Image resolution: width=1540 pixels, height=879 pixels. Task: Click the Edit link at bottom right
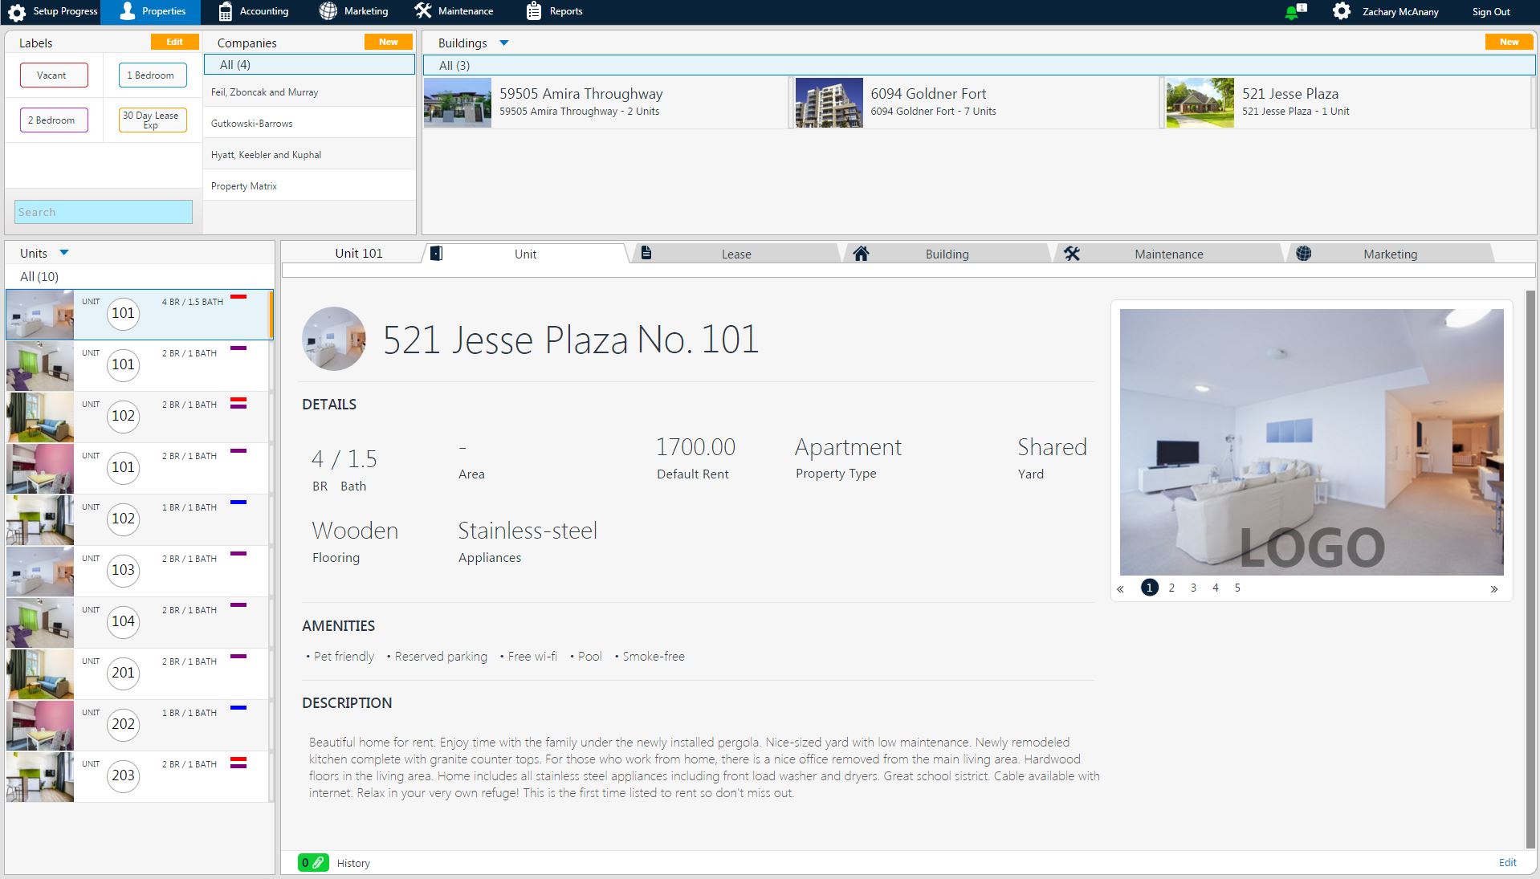pyautogui.click(x=1507, y=862)
